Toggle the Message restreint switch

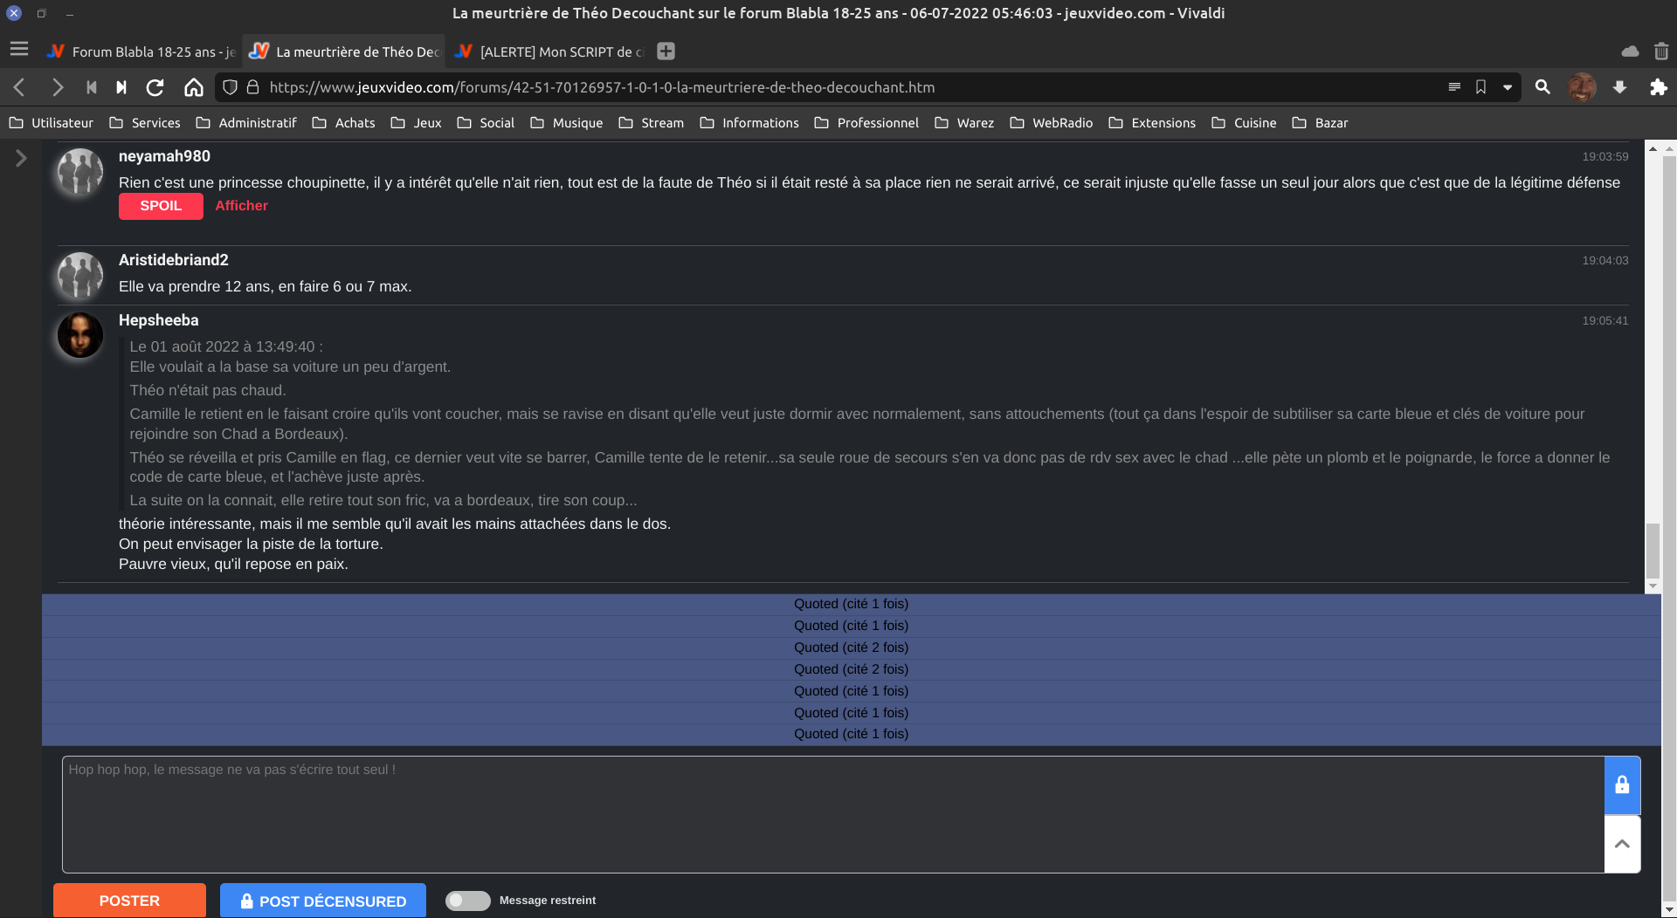[468, 901]
